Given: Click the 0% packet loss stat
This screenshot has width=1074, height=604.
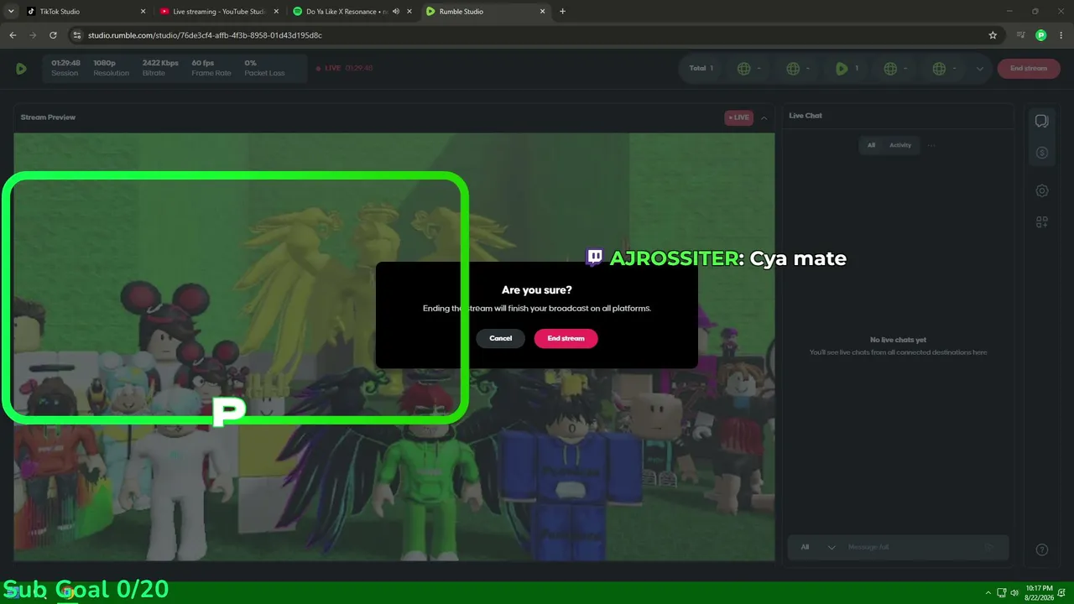Looking at the screenshot, I should (264, 68).
